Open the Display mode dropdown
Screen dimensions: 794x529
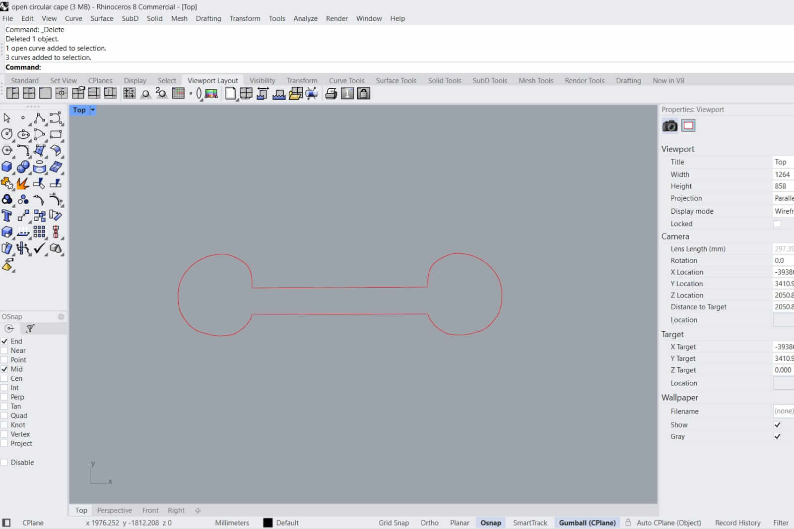pyautogui.click(x=783, y=211)
